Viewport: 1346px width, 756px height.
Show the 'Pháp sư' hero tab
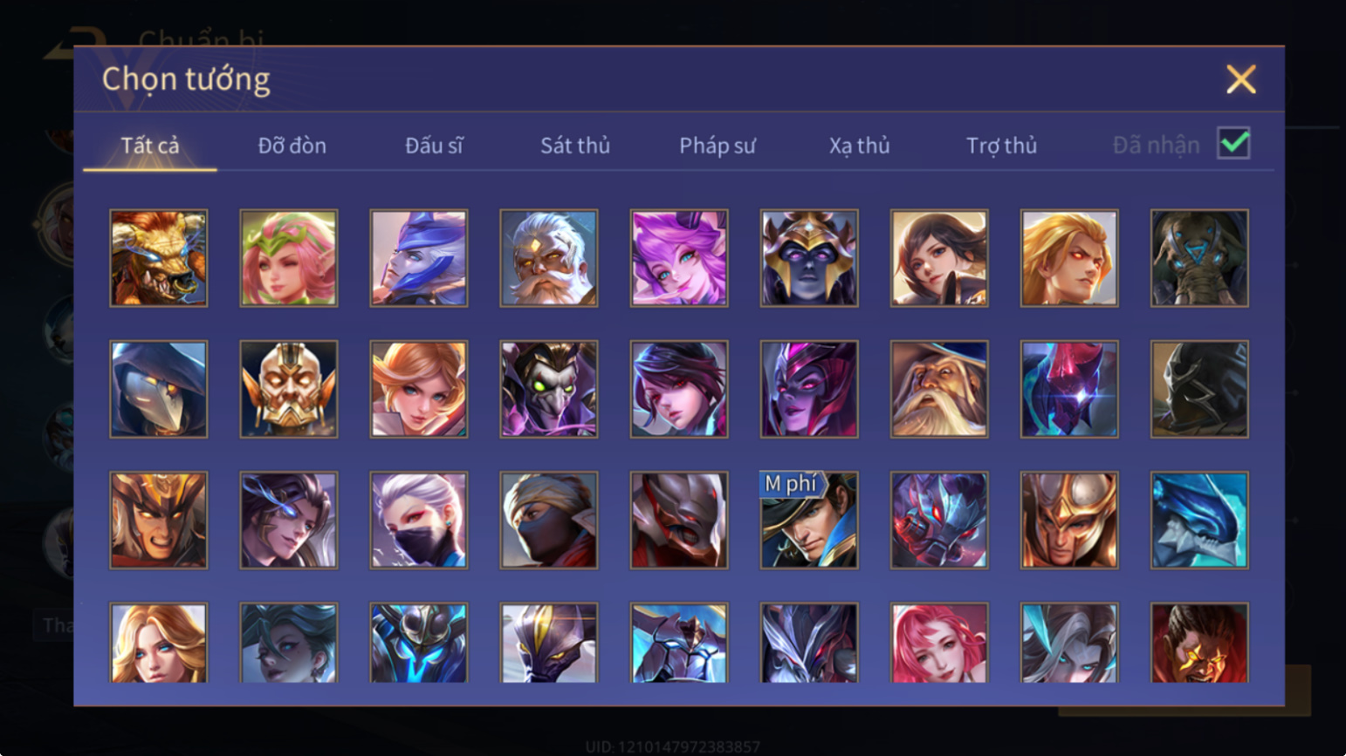coord(718,146)
